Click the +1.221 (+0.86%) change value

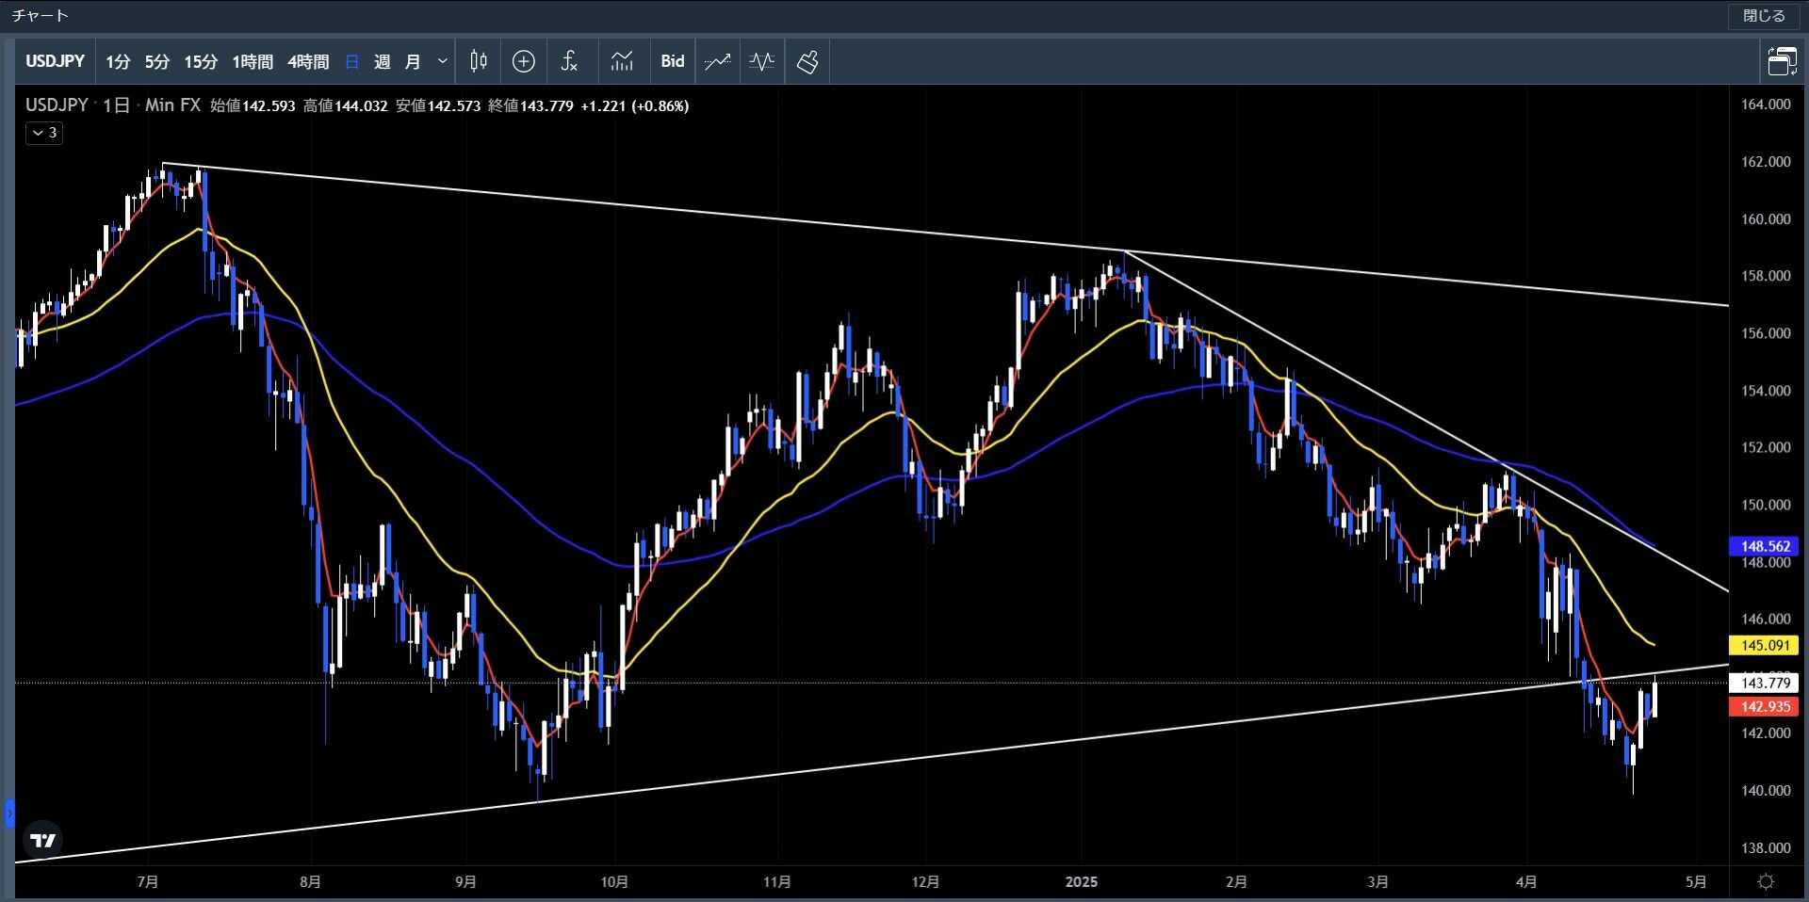pos(635,105)
